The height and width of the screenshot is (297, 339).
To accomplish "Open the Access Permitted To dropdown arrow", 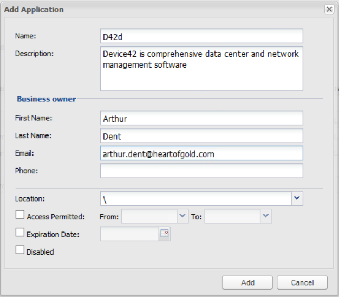I will tap(266, 216).
